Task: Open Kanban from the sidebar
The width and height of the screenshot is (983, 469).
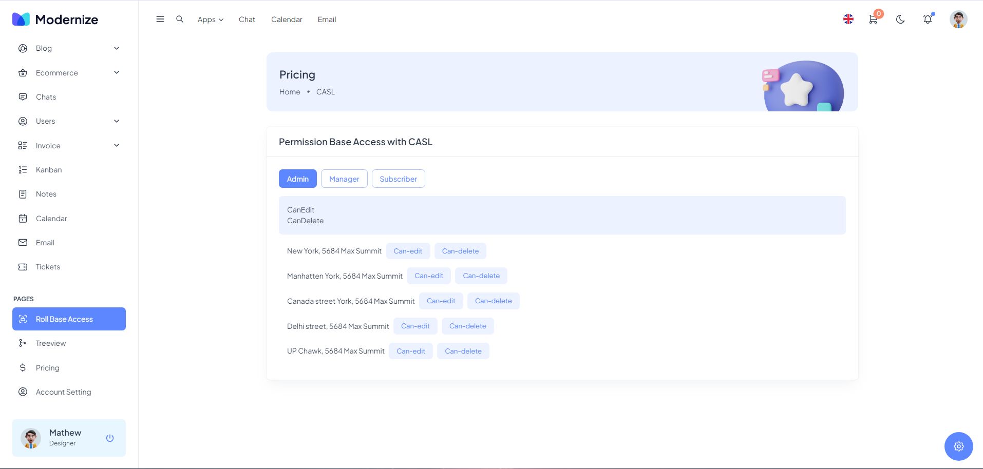Action: 49,170
